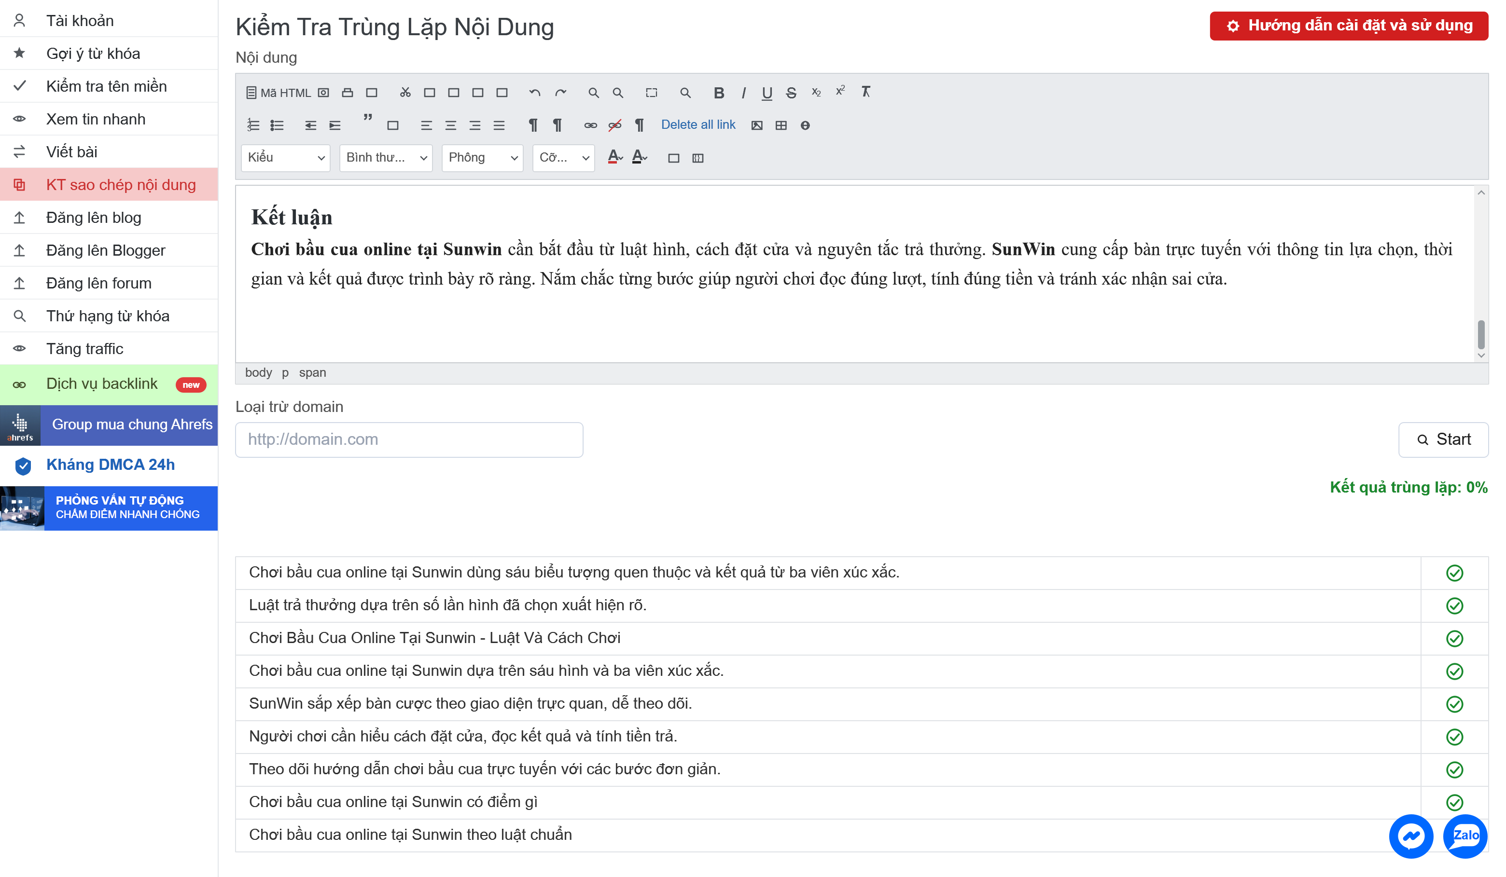The image size is (1506, 877).
Task: Open the Mã HTML source view
Action: click(279, 93)
